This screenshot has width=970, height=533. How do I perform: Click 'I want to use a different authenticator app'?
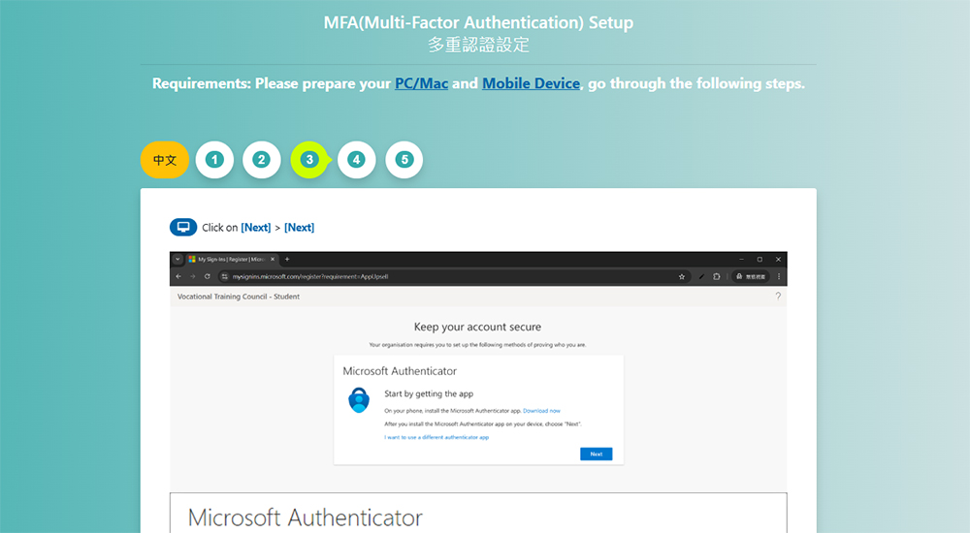pos(436,437)
